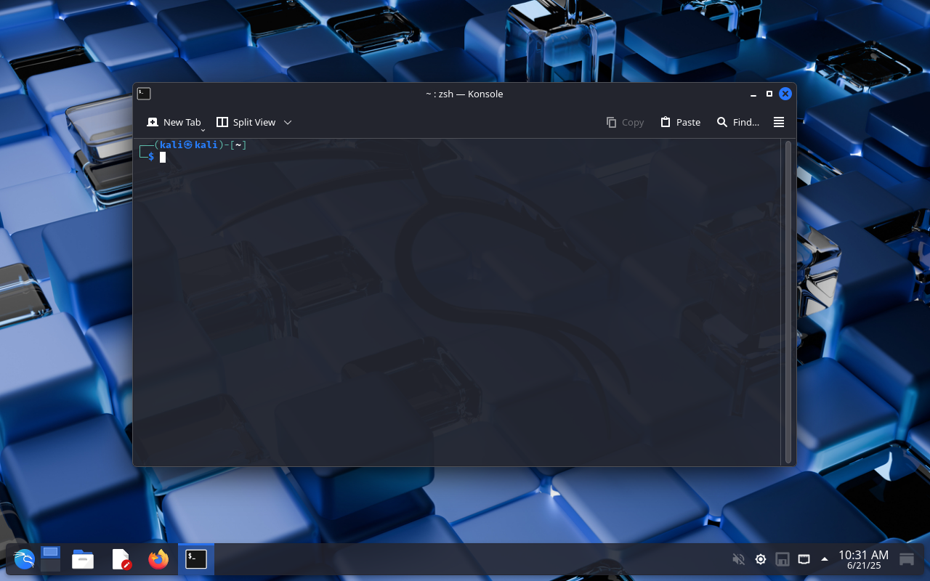Image resolution: width=930 pixels, height=581 pixels.
Task: Open the round gear tray icon
Action: click(761, 559)
